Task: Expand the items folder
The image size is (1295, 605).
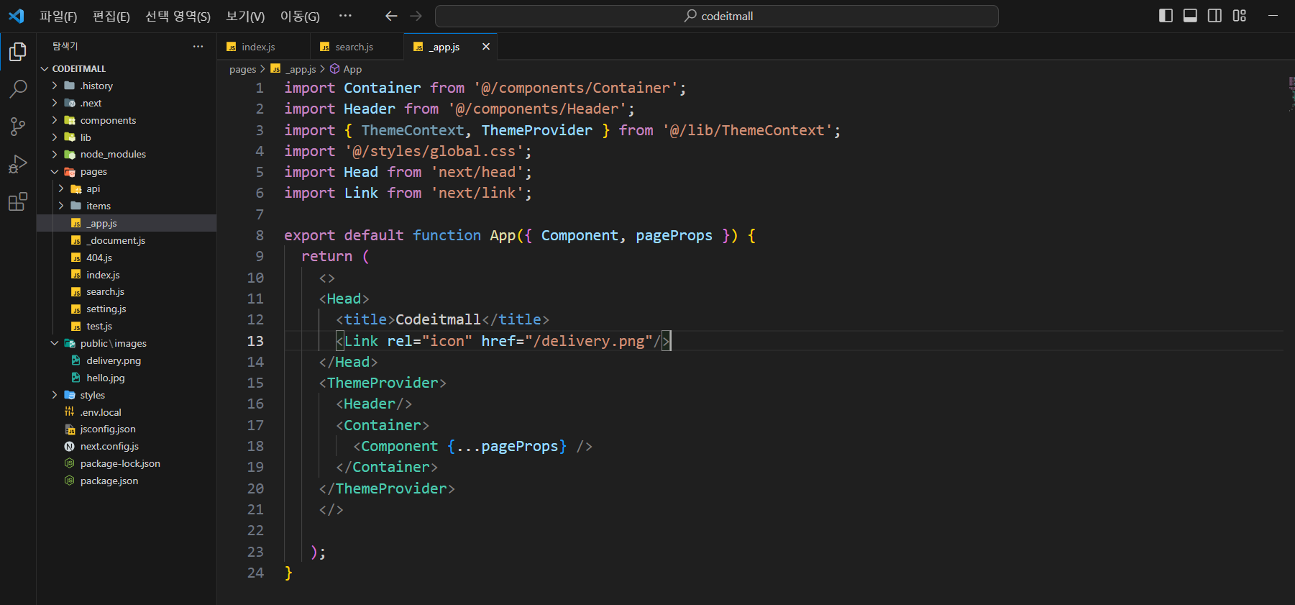Action: pyautogui.click(x=127, y=206)
